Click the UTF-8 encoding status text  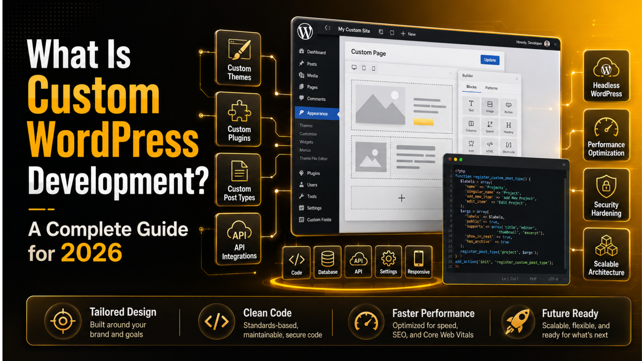coord(553,279)
